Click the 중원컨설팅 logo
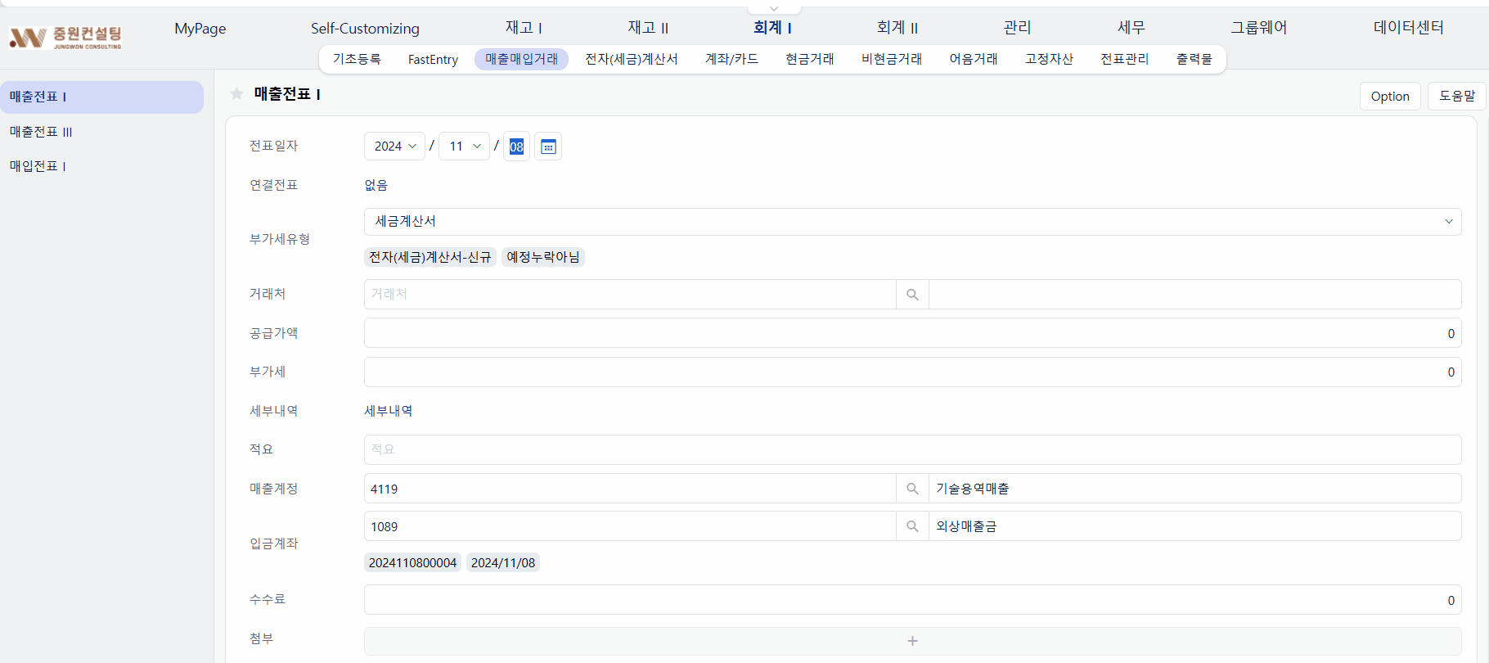This screenshot has width=1489, height=663. click(x=65, y=37)
